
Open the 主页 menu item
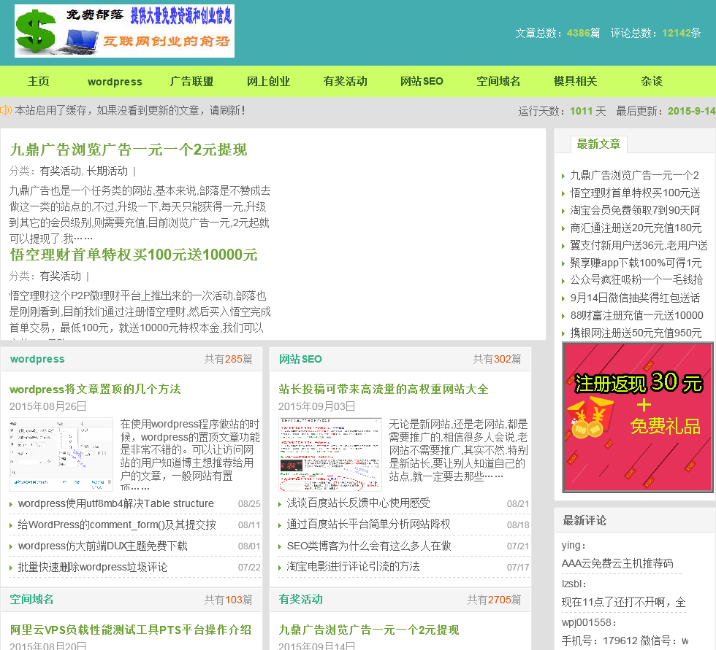[x=38, y=81]
